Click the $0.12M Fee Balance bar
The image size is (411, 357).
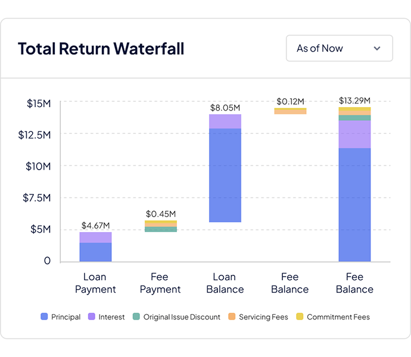pos(290,111)
